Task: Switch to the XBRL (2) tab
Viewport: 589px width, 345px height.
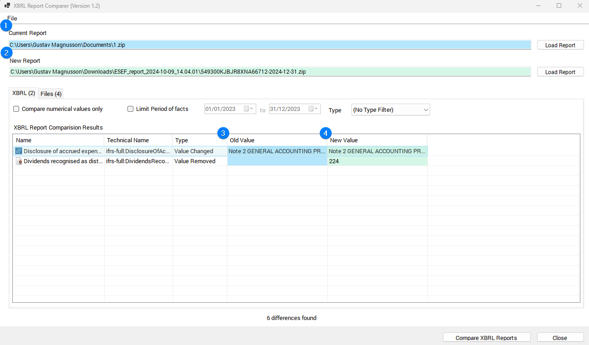Action: (x=24, y=93)
